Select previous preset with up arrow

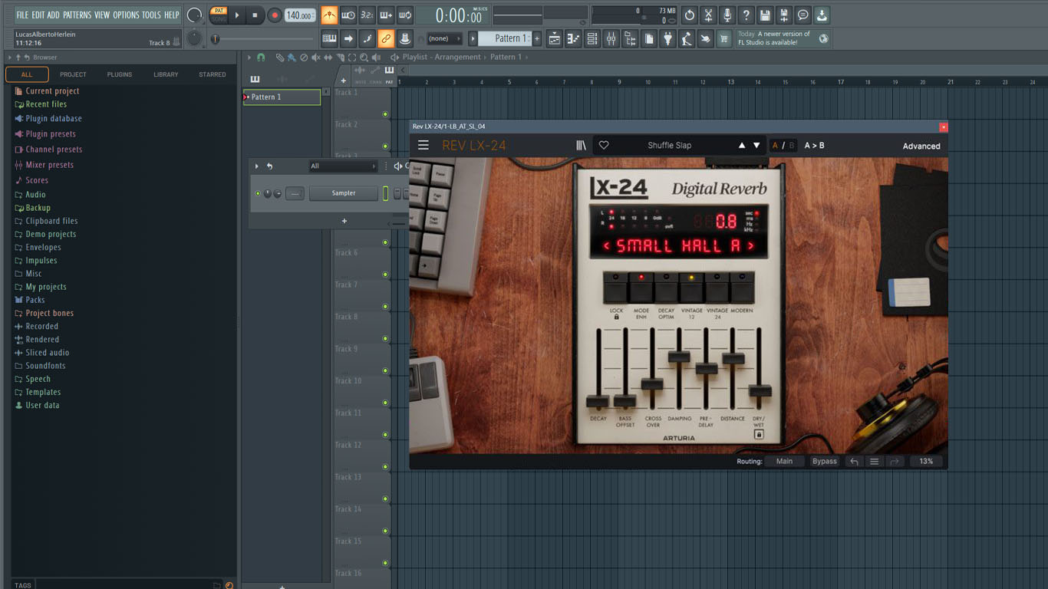pos(741,146)
